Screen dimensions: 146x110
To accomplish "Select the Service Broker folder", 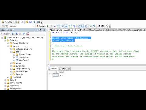I will [x=22, y=71].
